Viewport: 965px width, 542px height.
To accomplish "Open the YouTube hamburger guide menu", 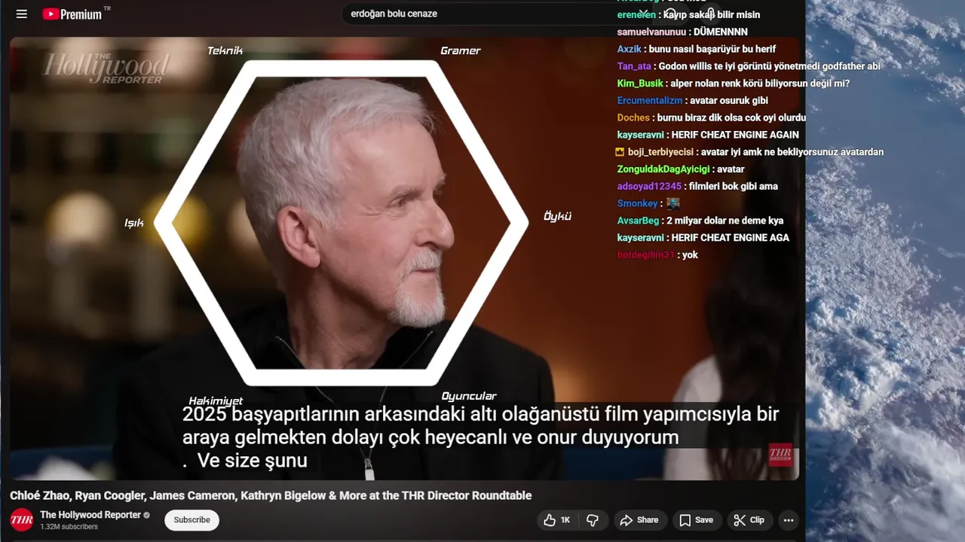I will pos(21,14).
